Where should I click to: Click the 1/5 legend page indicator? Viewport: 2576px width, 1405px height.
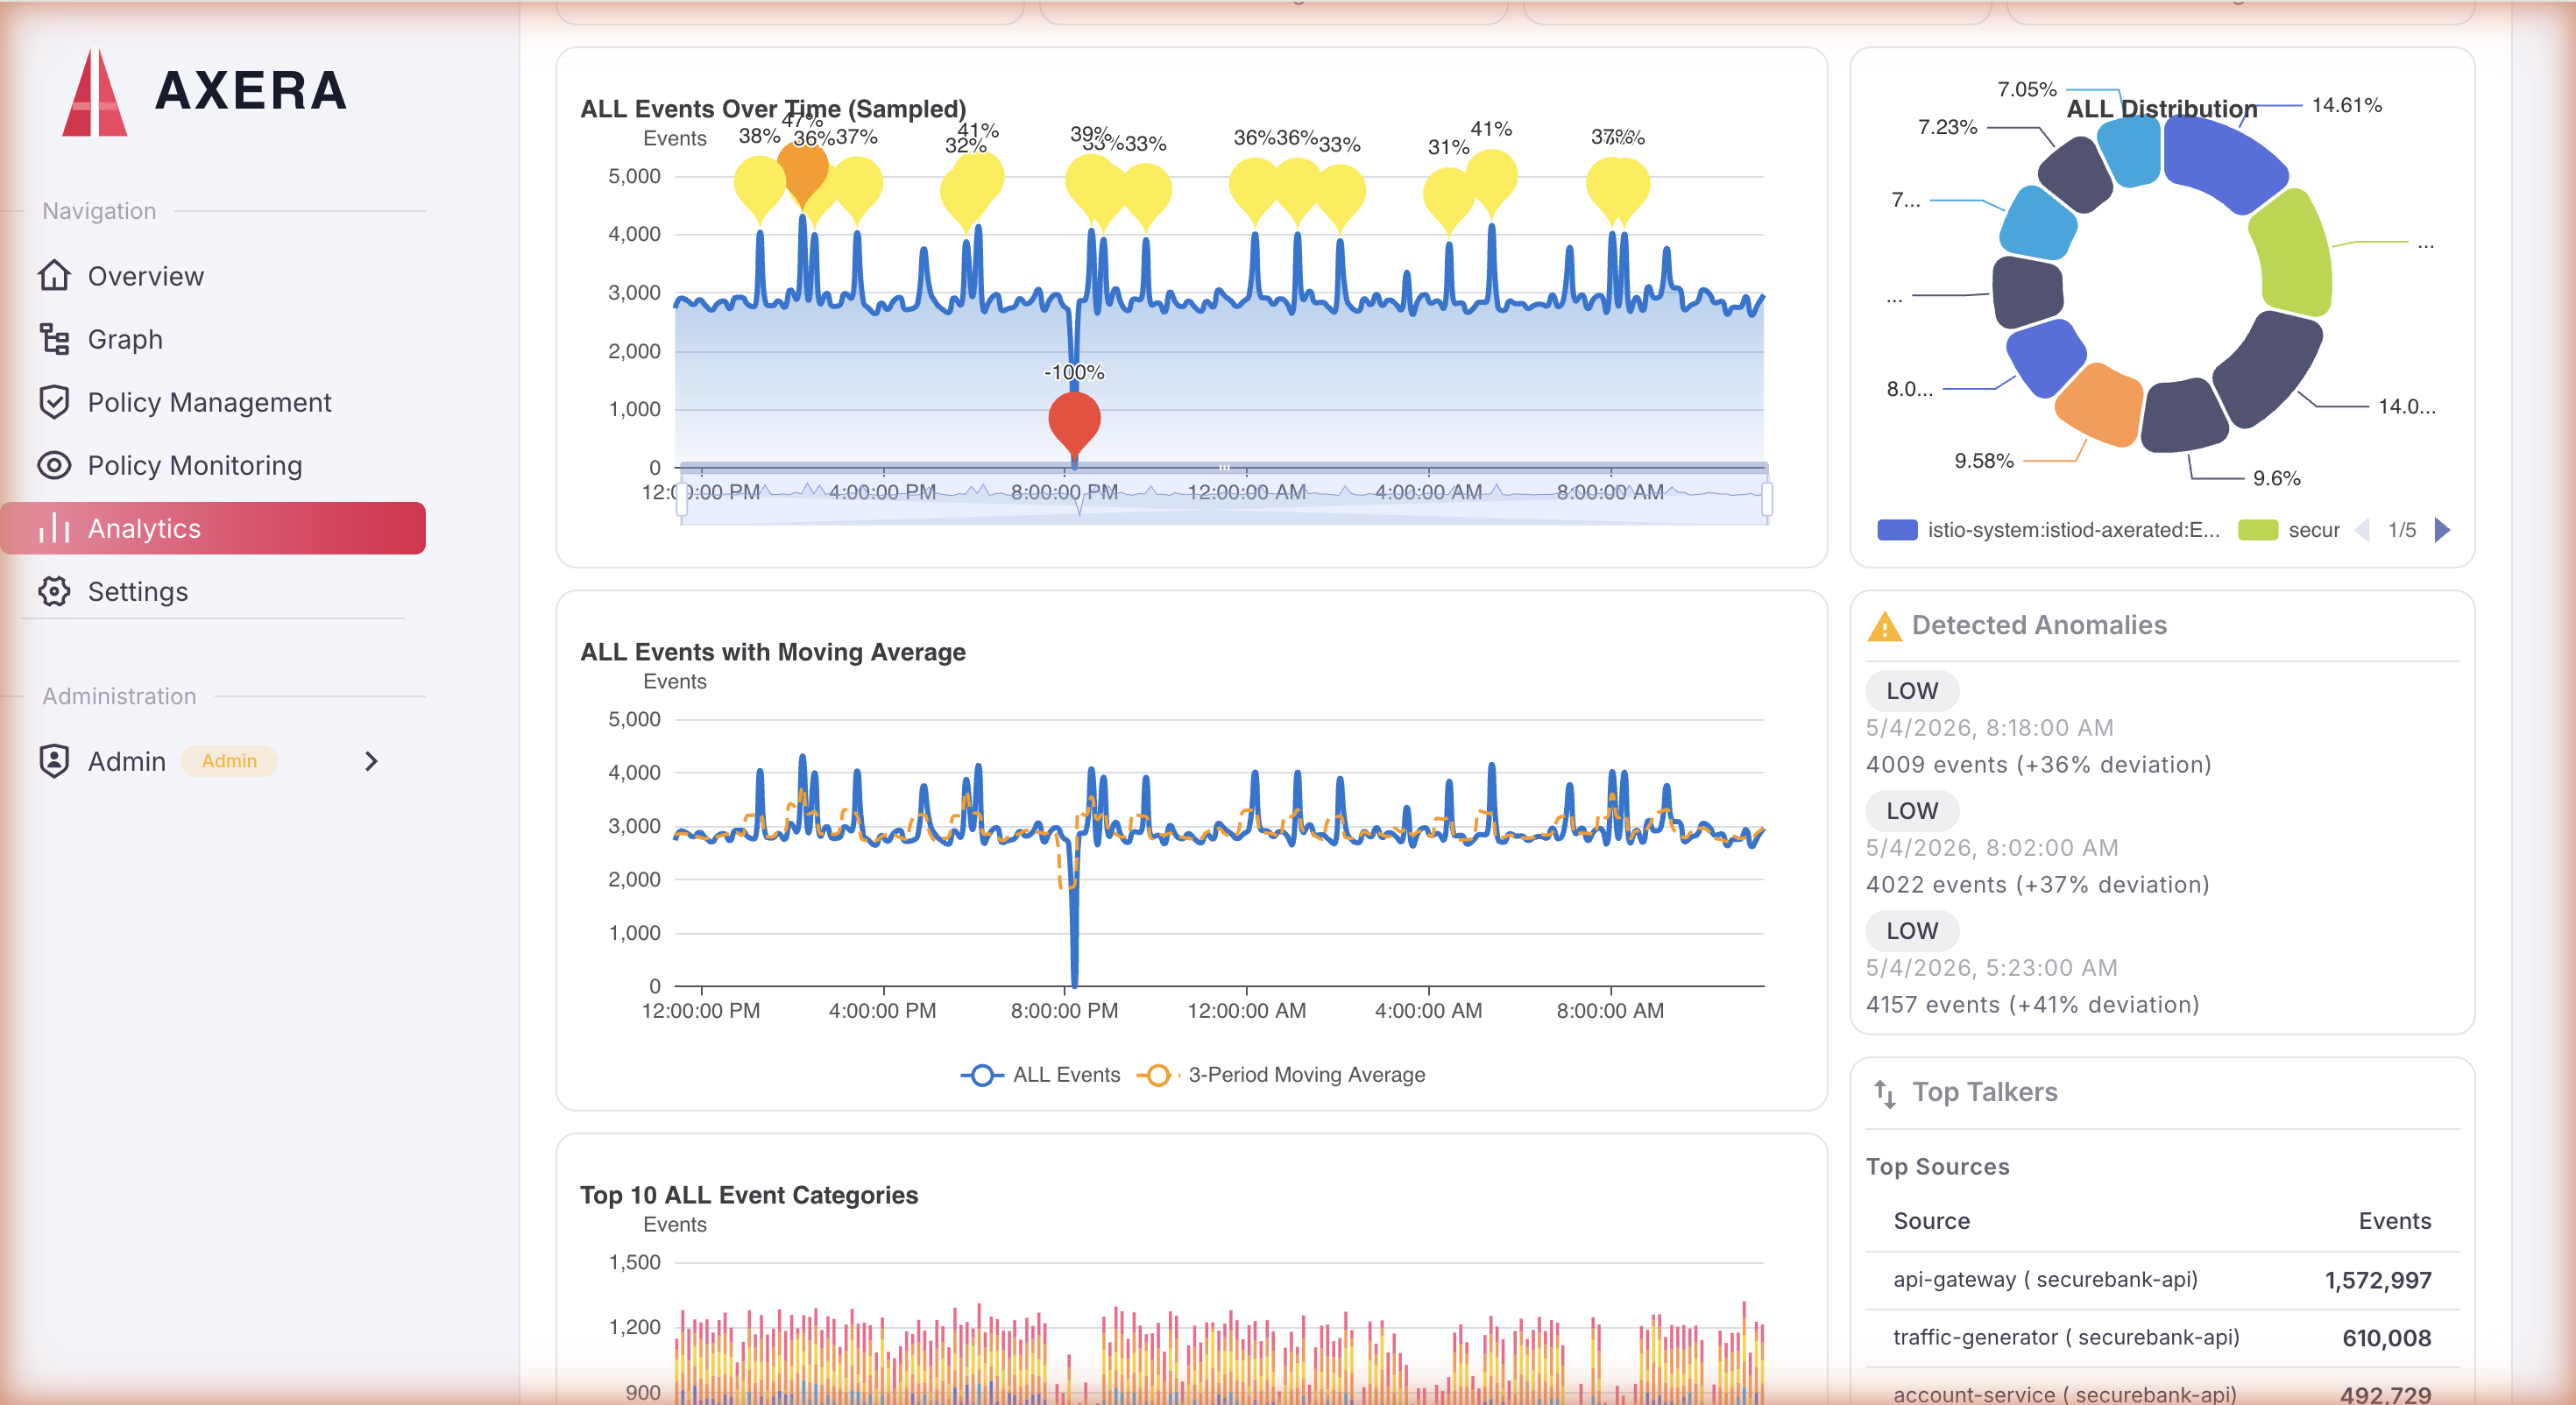click(x=2401, y=529)
